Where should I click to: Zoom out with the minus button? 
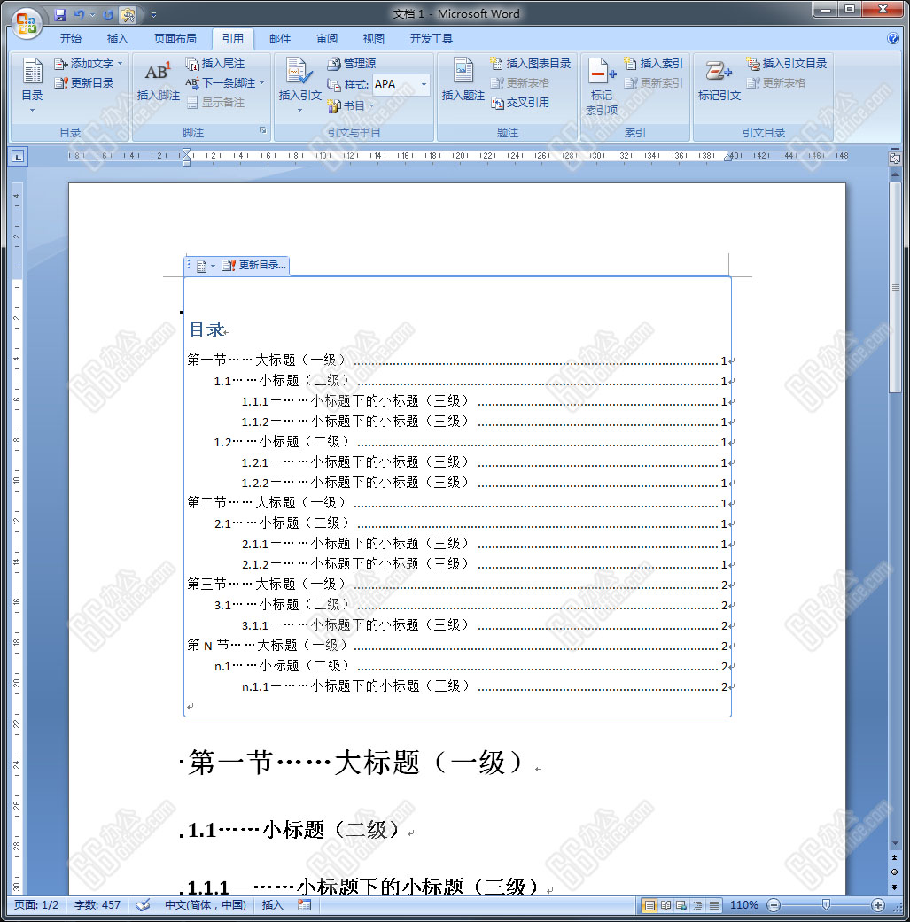(774, 905)
